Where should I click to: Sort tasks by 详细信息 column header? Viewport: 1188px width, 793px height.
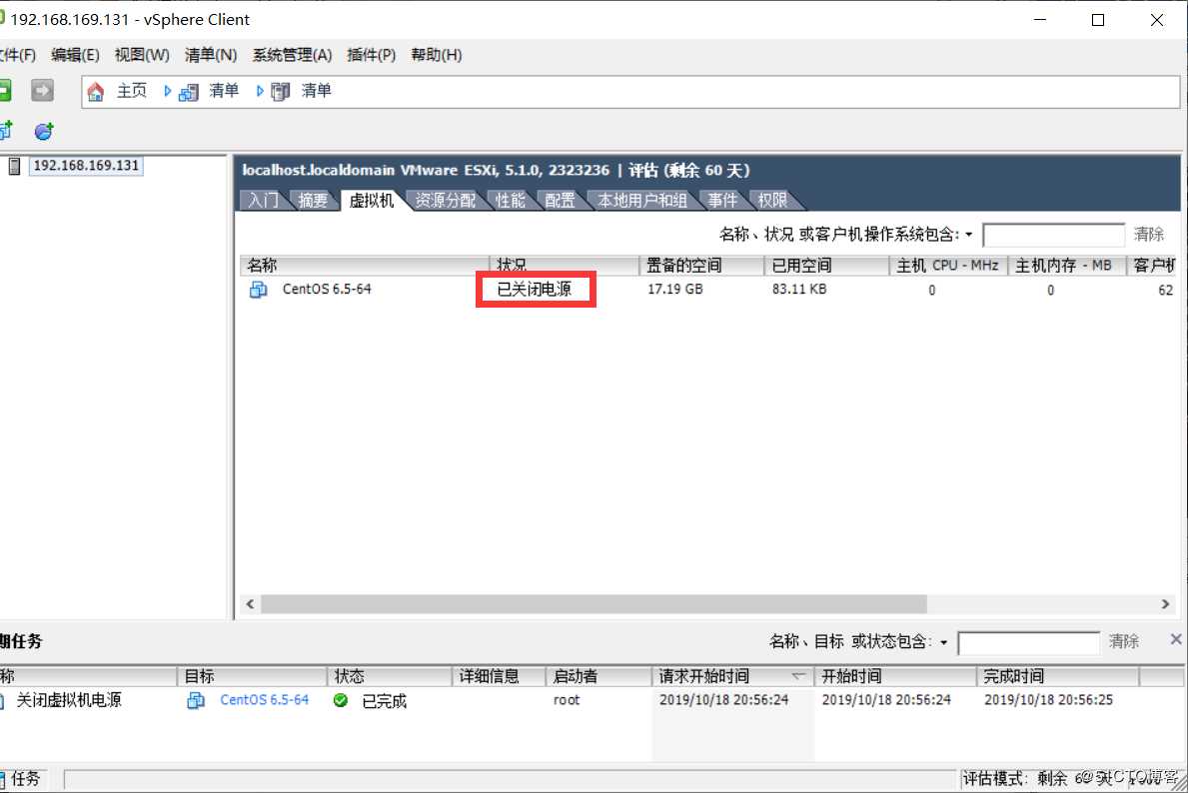(x=500, y=675)
